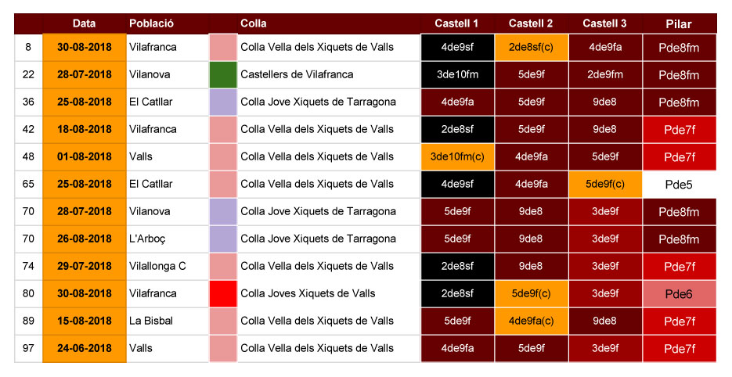This screenshot has height=377, width=732.
Task: Click the bright red Colla Joves Xiquets swatch
Action: pos(223,293)
